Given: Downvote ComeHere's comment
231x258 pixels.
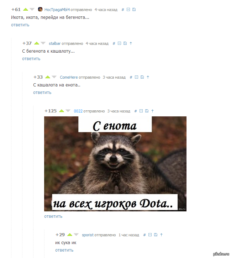Looking at the screenshot, I should tap(54, 77).
